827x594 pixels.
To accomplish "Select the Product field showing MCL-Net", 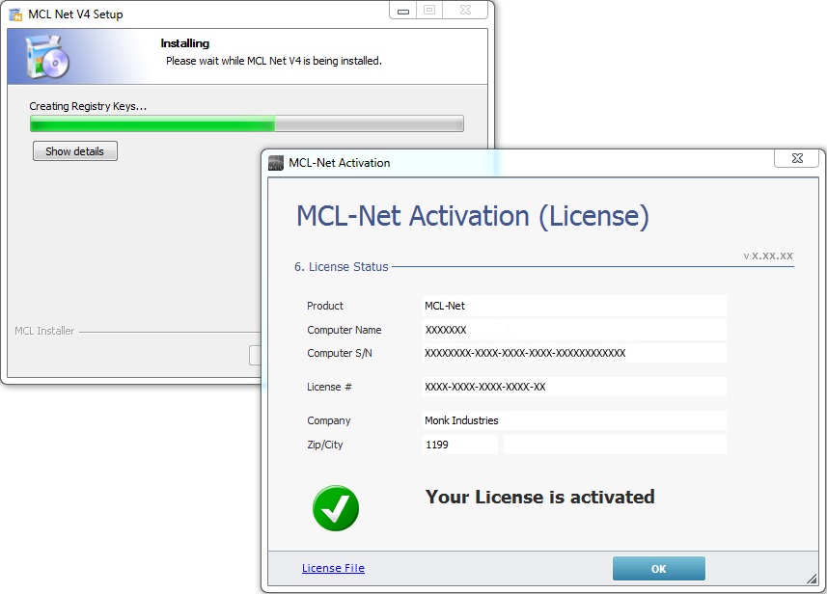I will 574,306.
